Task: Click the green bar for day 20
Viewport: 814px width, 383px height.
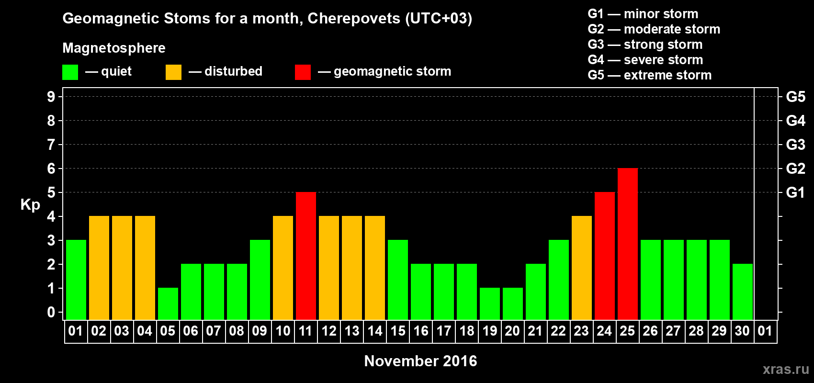Action: coord(513,304)
